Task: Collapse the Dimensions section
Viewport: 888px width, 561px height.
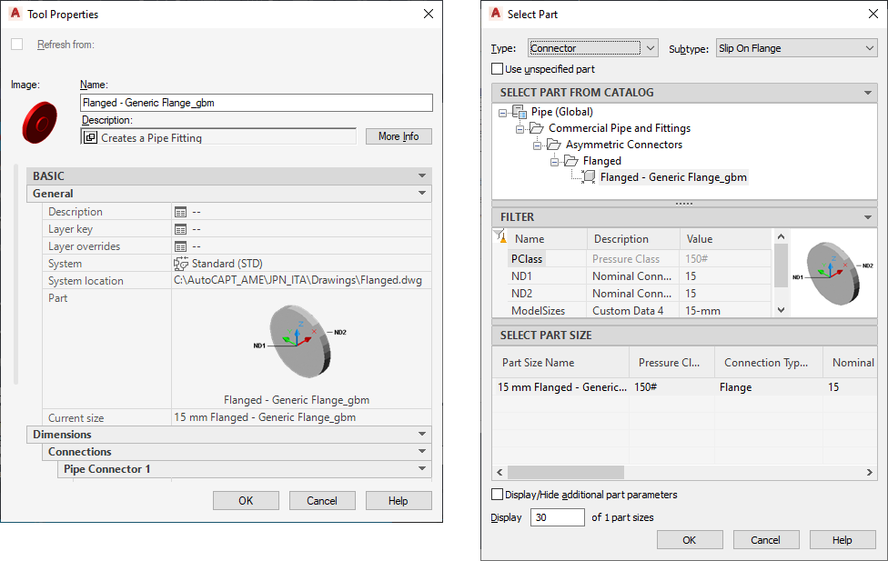Action: (422, 435)
